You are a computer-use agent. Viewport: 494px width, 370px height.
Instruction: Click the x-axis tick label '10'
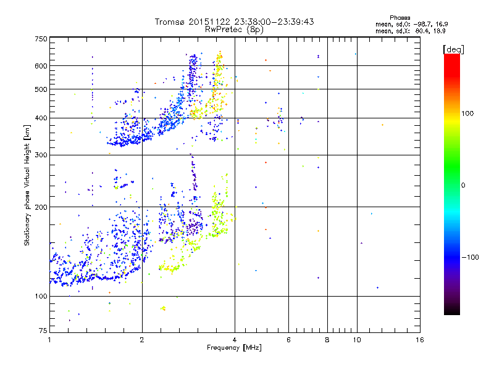point(357,340)
